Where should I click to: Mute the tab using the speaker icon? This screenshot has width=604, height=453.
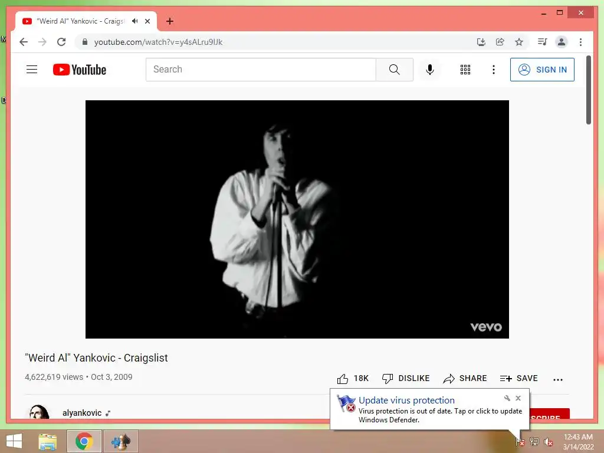tap(134, 21)
